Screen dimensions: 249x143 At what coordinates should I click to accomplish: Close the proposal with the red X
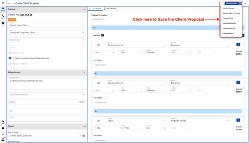245,3
